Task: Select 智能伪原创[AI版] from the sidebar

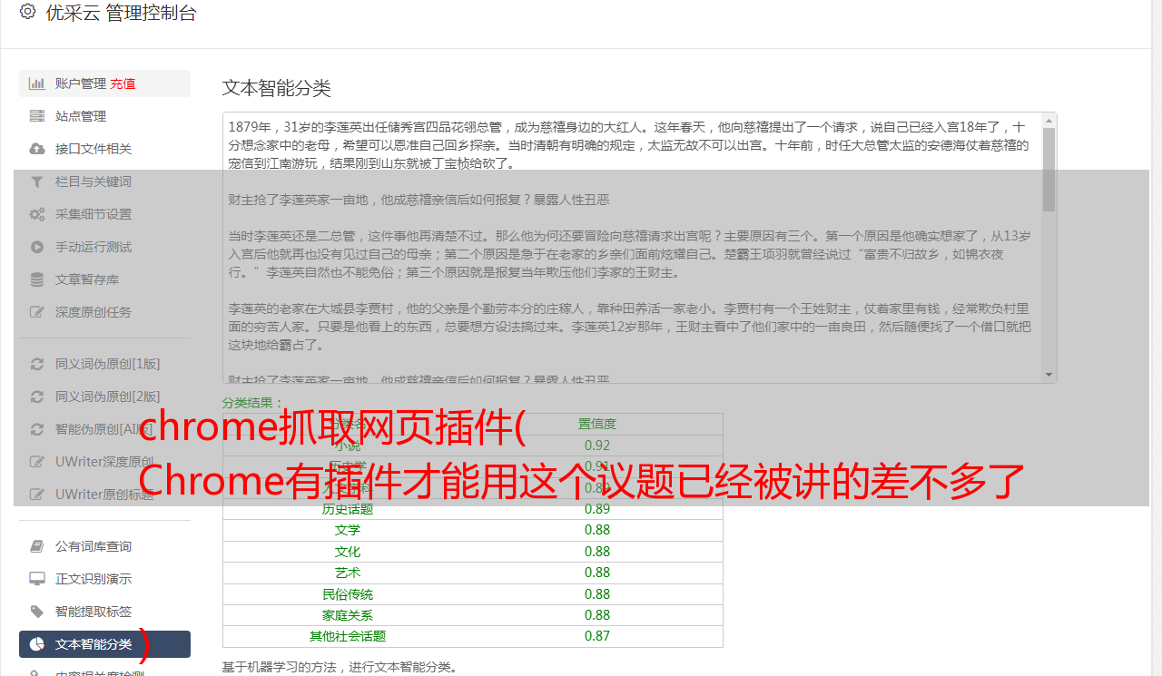Action: point(103,429)
